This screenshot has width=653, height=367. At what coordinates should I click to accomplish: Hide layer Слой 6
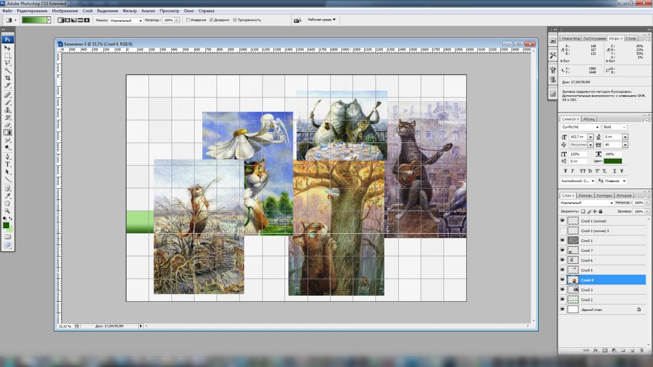[562, 260]
